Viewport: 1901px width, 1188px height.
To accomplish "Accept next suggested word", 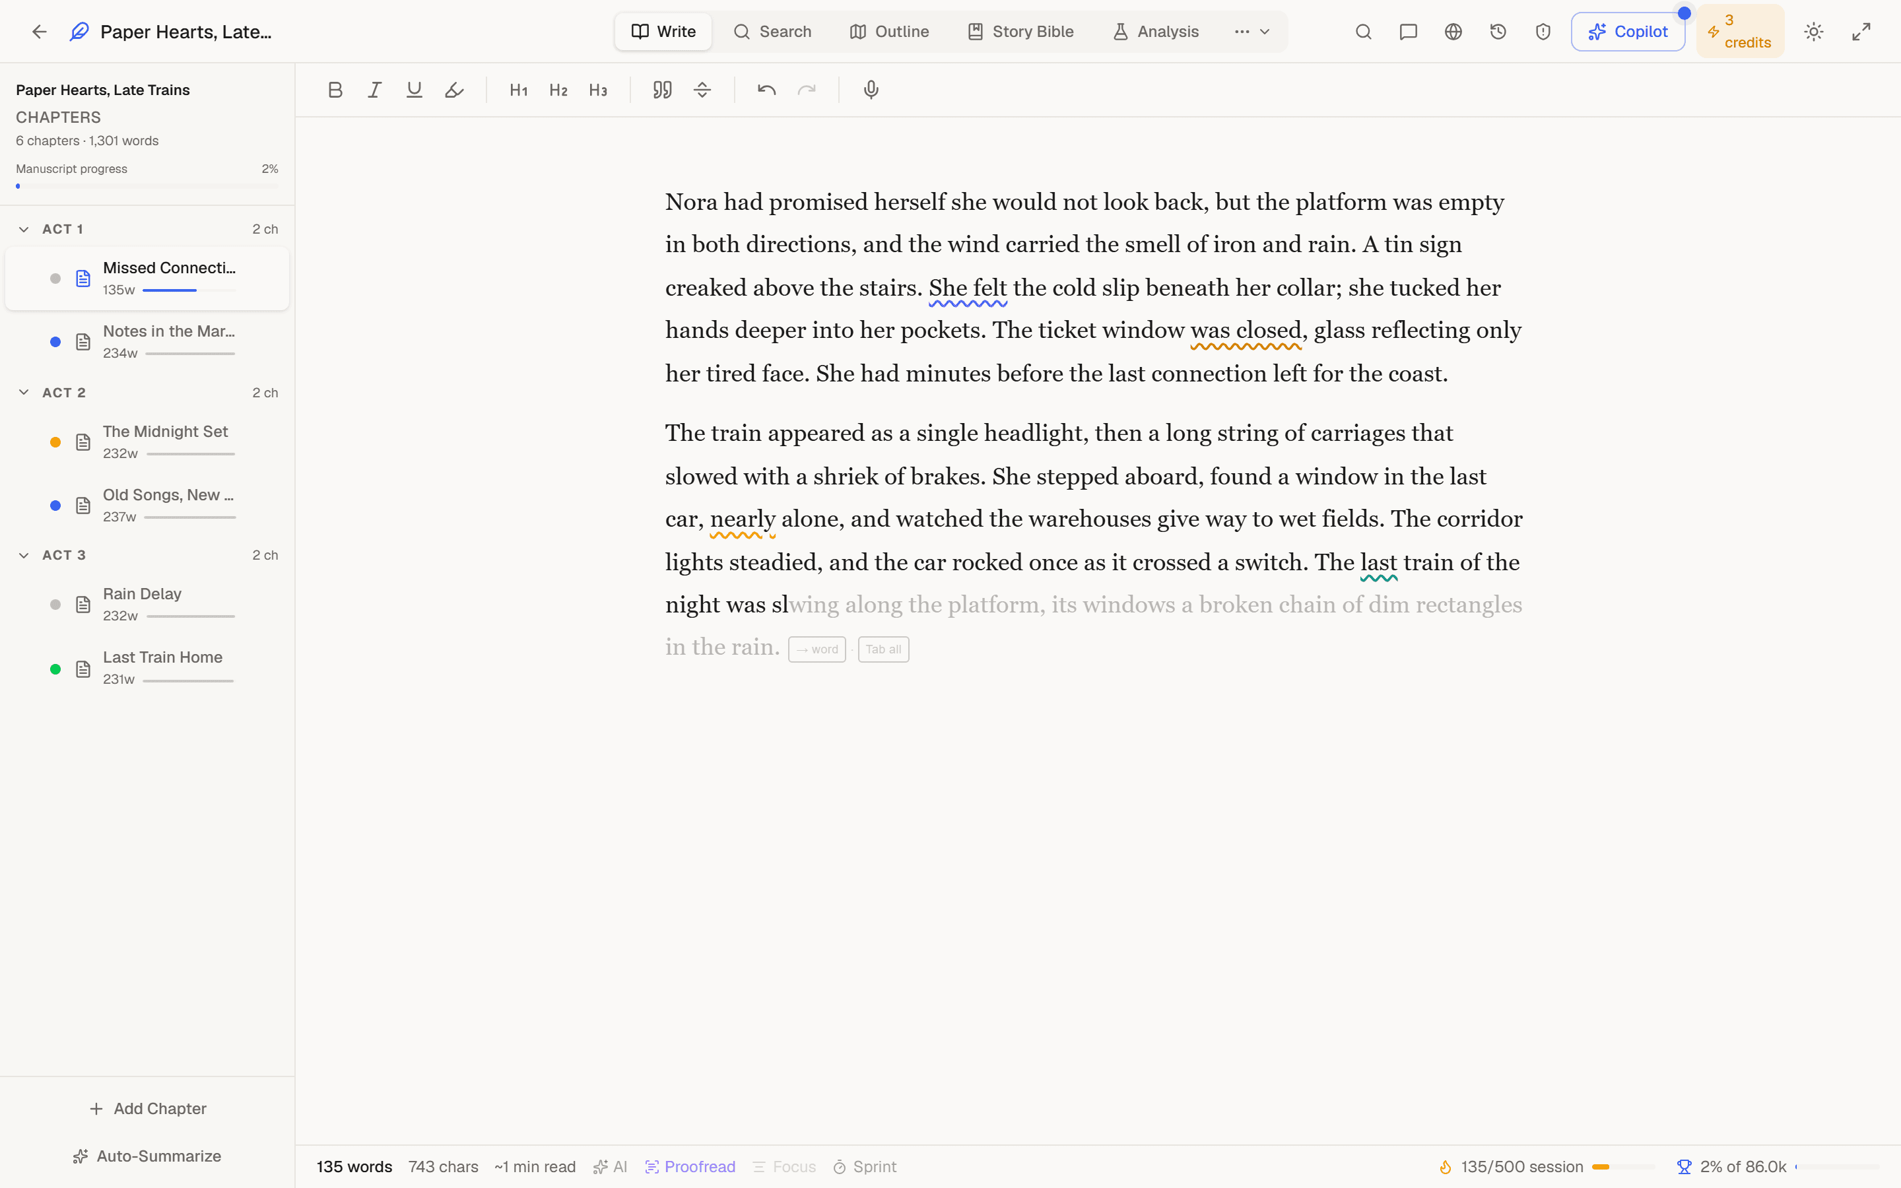I will [817, 649].
